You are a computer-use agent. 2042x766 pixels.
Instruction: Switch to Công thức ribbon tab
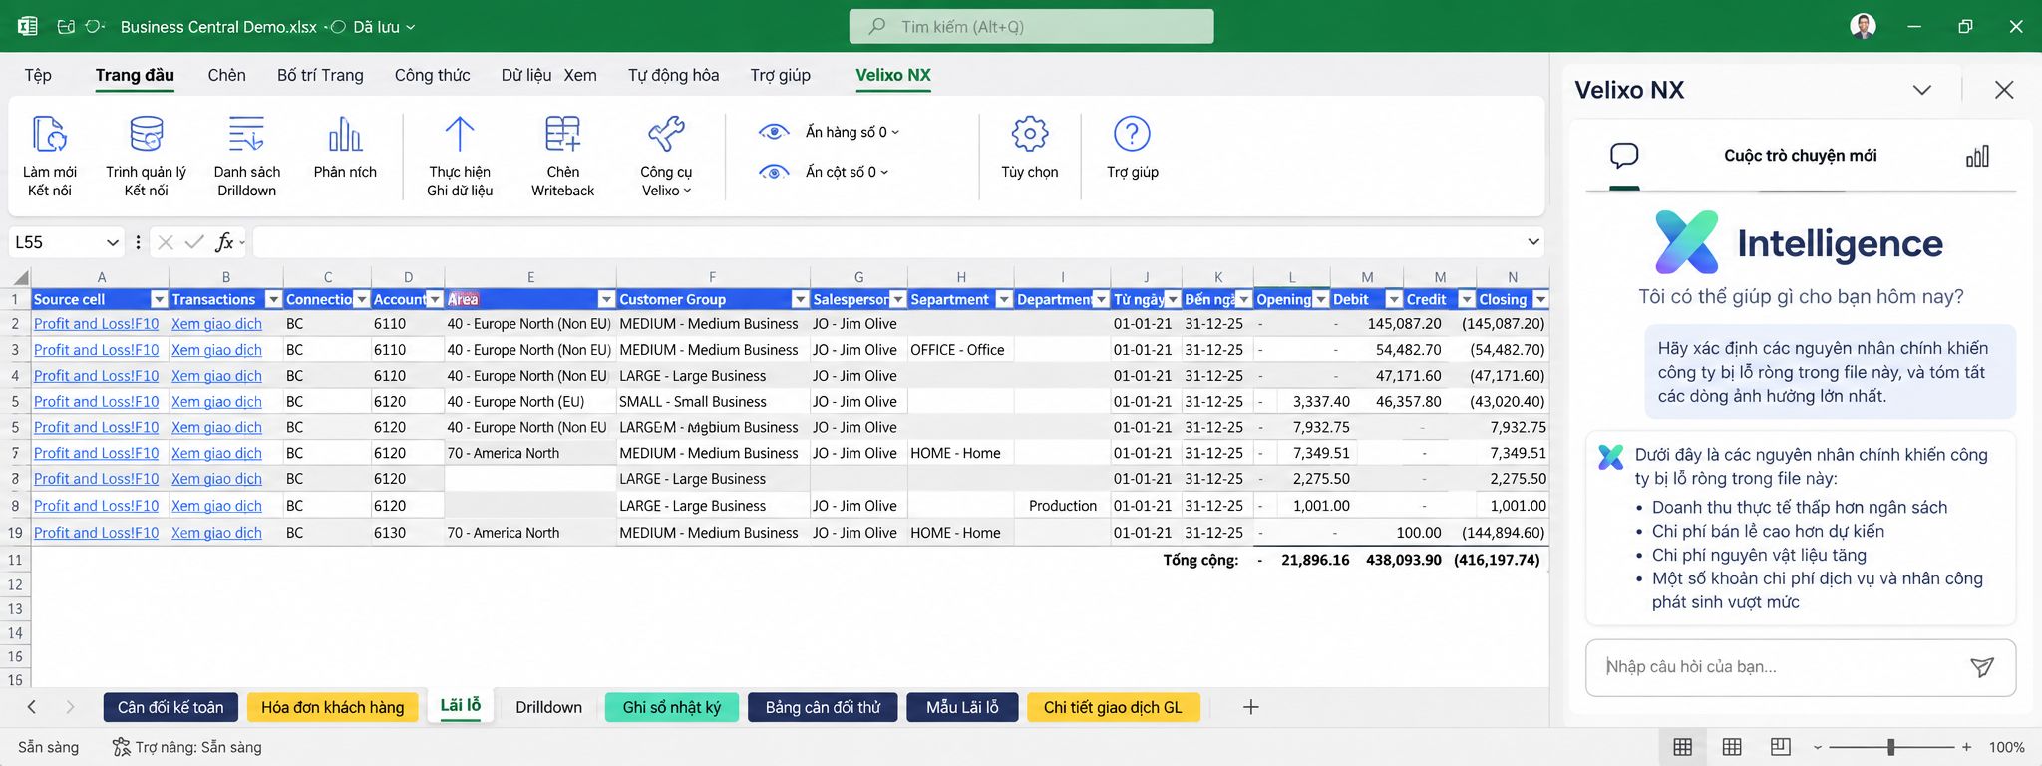432,75
